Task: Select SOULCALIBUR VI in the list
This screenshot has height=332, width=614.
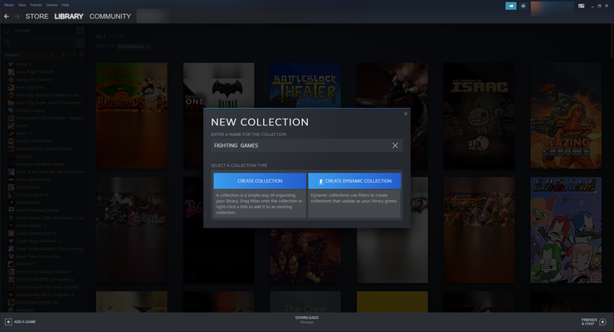Action: 32,194
